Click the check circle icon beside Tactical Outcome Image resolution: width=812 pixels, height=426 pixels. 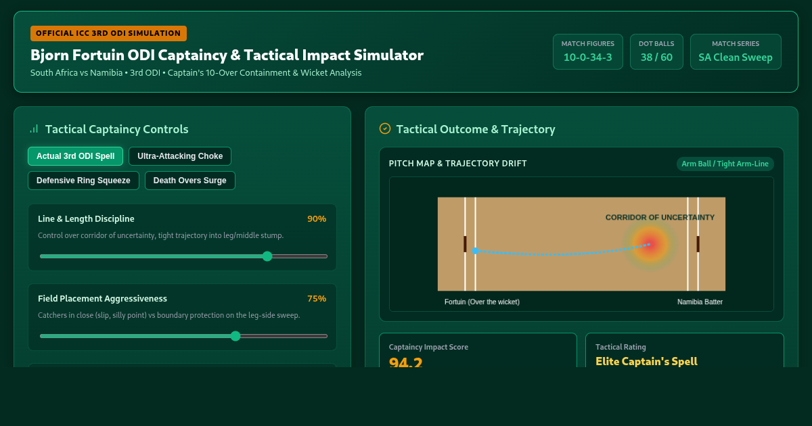[x=385, y=128]
